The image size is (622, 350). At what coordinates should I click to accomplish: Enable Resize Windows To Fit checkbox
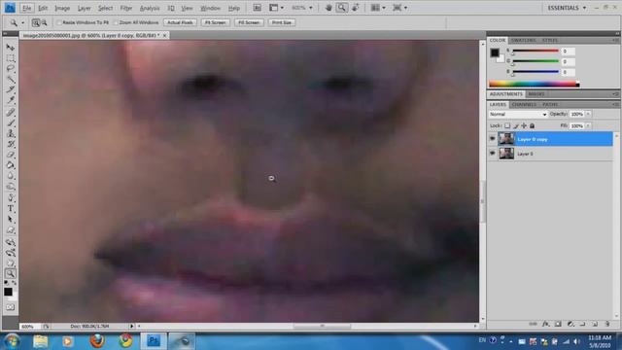[59, 22]
